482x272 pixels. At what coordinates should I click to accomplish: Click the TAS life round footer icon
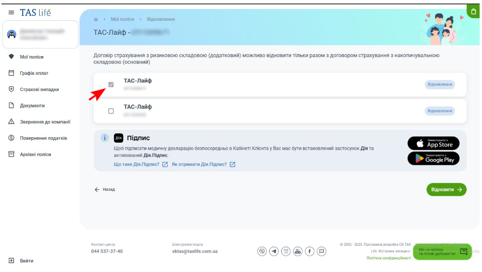click(x=286, y=251)
